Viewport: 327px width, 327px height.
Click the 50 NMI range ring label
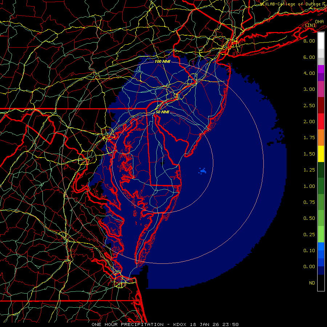click(162, 112)
